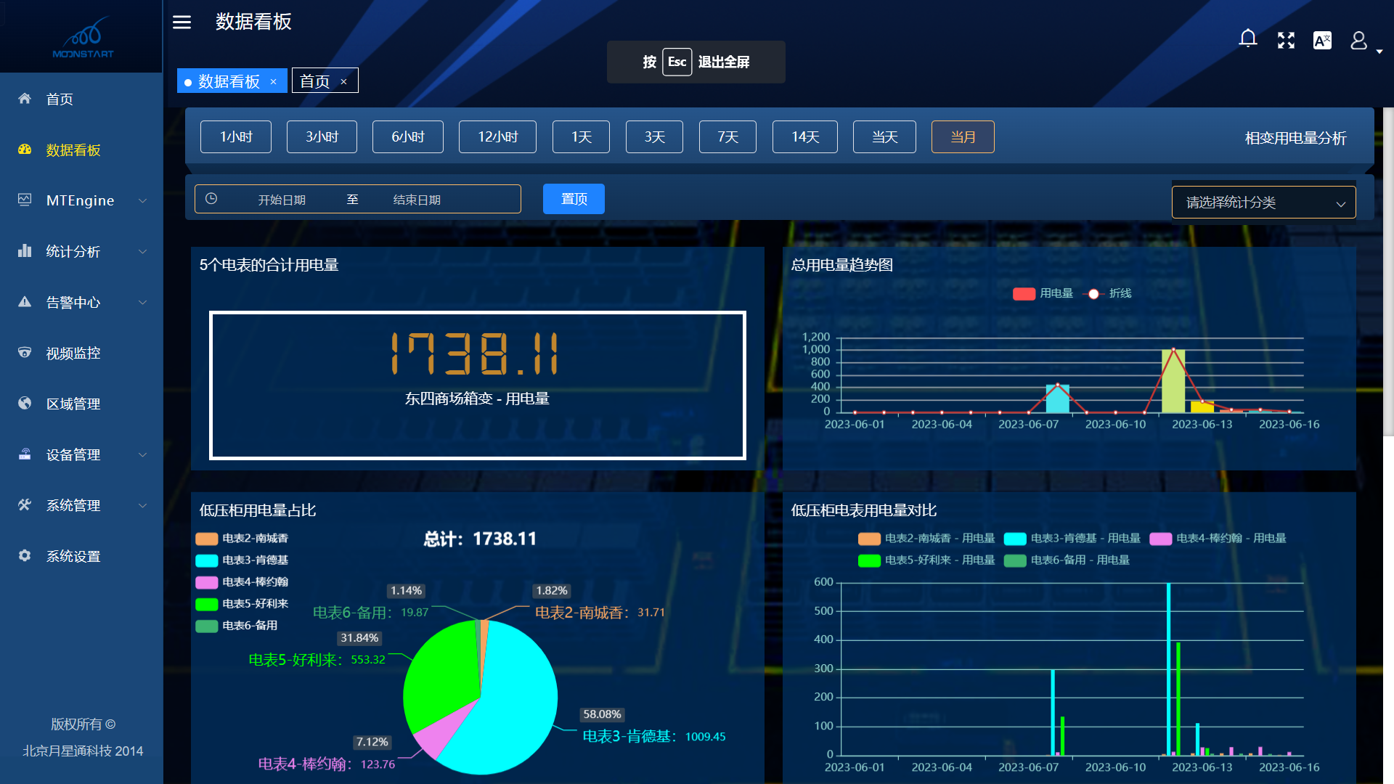This screenshot has height=784, width=1394.
Task: Open the language translation icon
Action: coord(1322,41)
